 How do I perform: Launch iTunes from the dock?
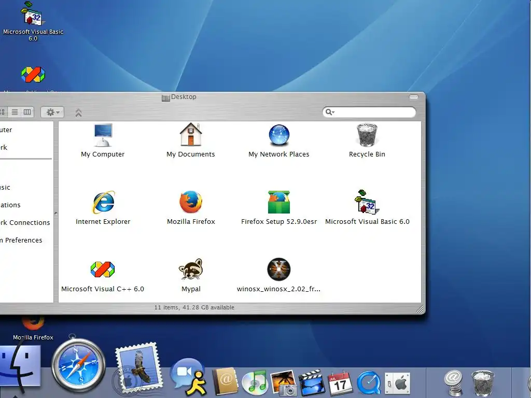(255, 383)
